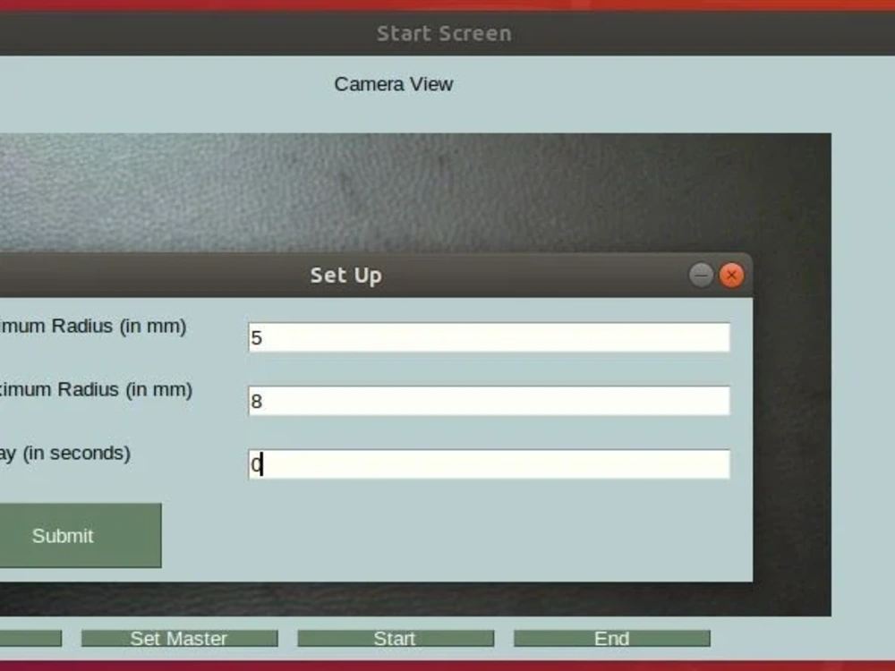Click the Start button

(396, 639)
